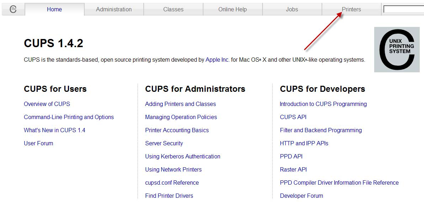Open the Online Help tab
This screenshot has height=202, width=424.
[x=232, y=10]
